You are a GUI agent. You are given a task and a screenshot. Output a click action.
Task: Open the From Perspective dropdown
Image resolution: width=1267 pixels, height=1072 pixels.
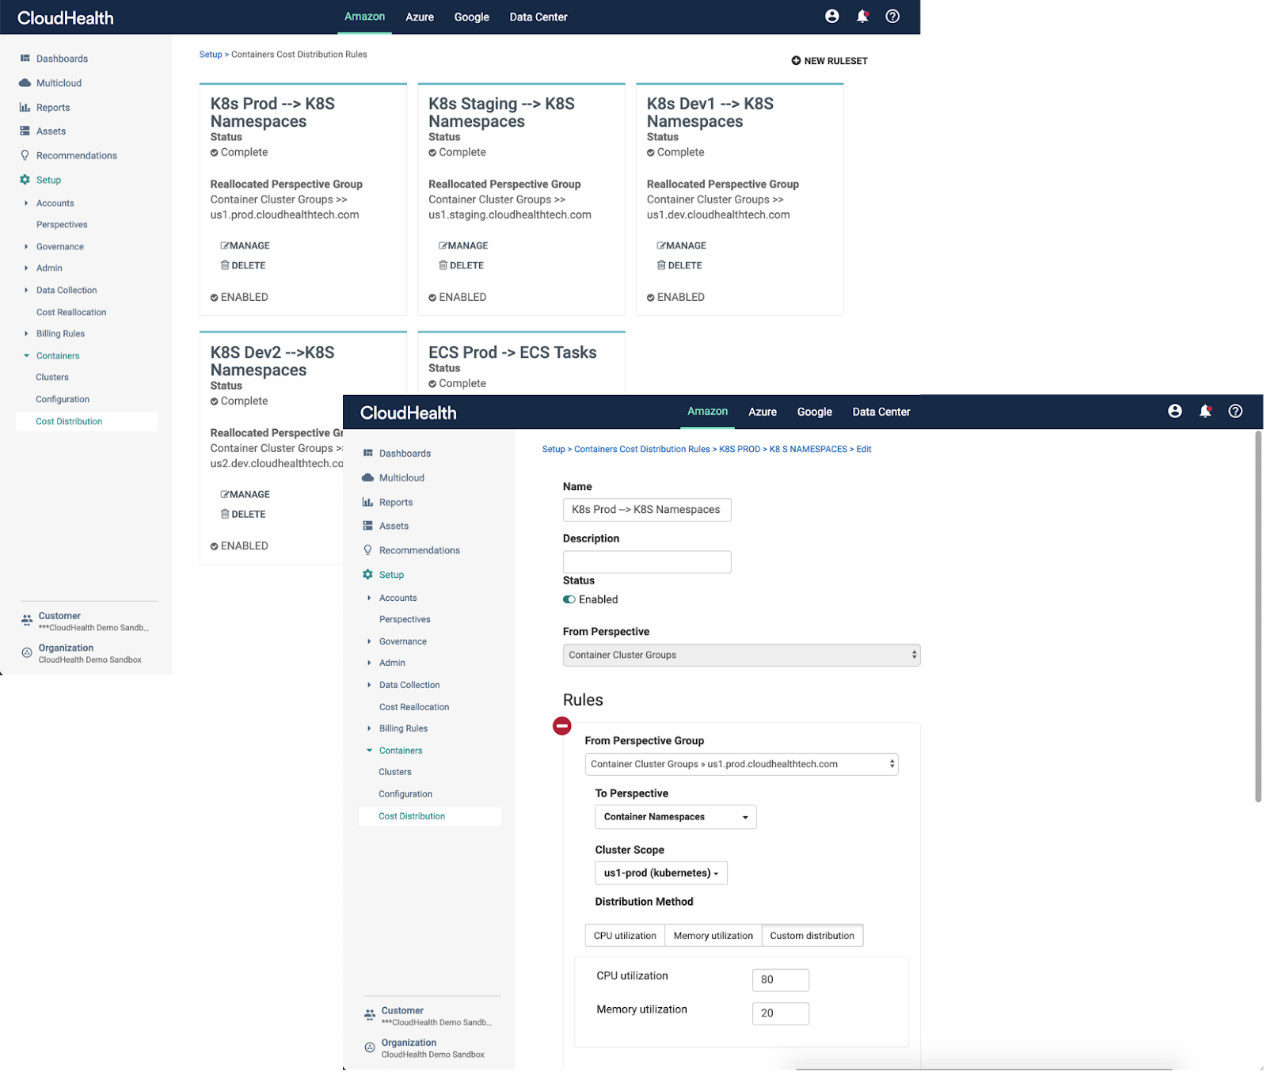pos(741,655)
